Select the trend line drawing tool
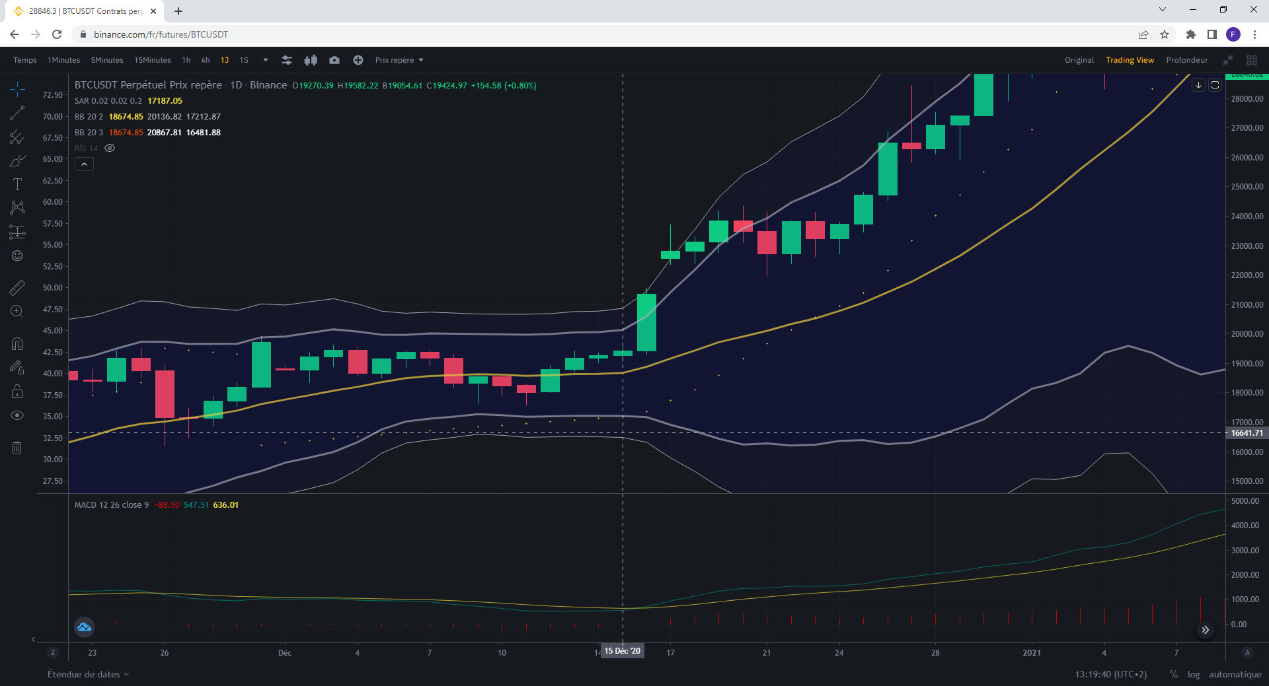The width and height of the screenshot is (1269, 686). (17, 114)
